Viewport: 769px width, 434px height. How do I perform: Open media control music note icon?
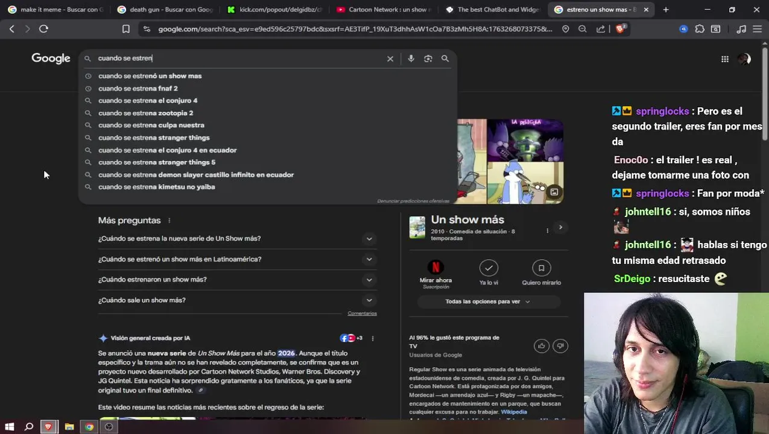(x=741, y=29)
